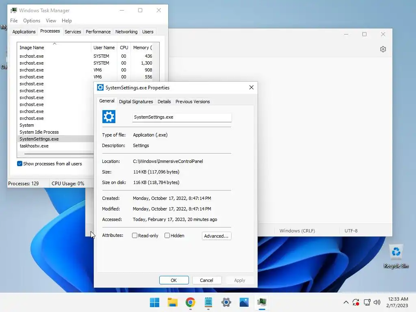
Task: Open Photos app taskbar icon
Action: 244,302
